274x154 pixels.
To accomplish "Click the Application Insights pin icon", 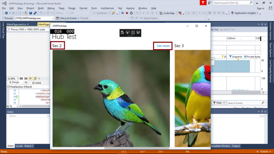I will pos(232,13).
